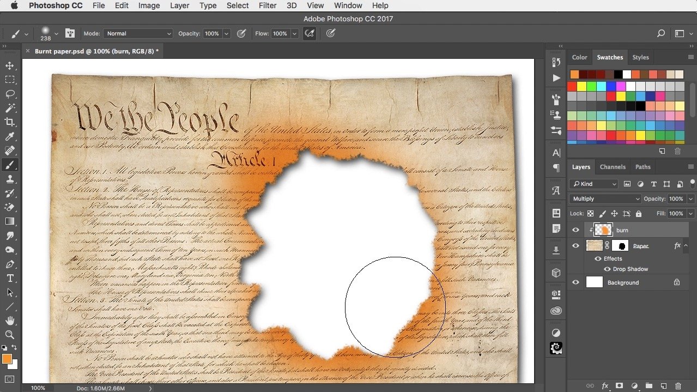Open the layer Fill dropdown arrow

(691, 214)
